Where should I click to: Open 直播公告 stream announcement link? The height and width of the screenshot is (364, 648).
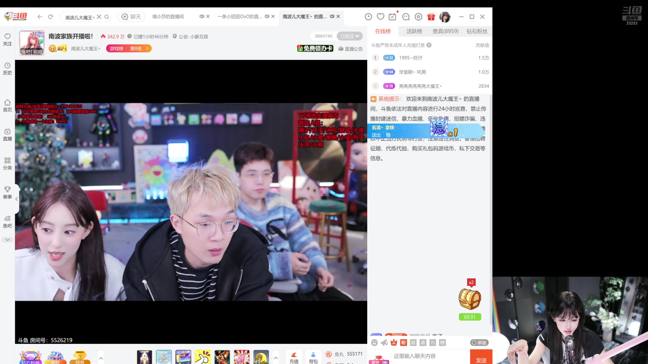(351, 49)
